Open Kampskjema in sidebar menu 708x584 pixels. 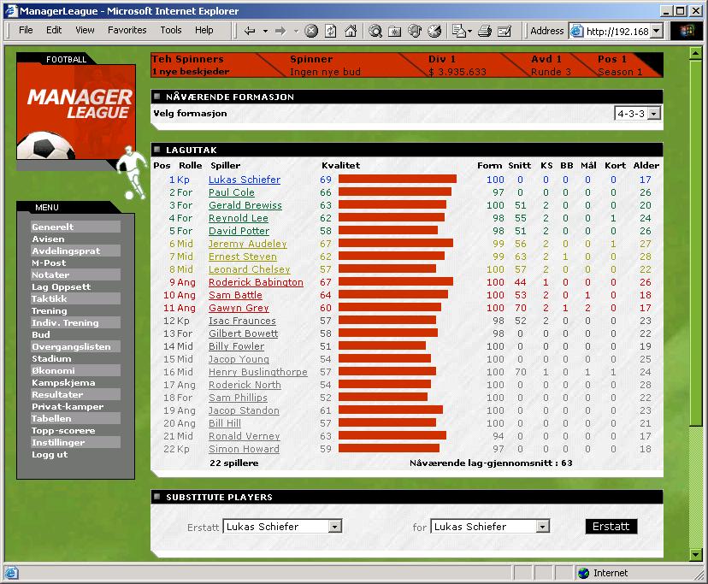pyautogui.click(x=63, y=382)
